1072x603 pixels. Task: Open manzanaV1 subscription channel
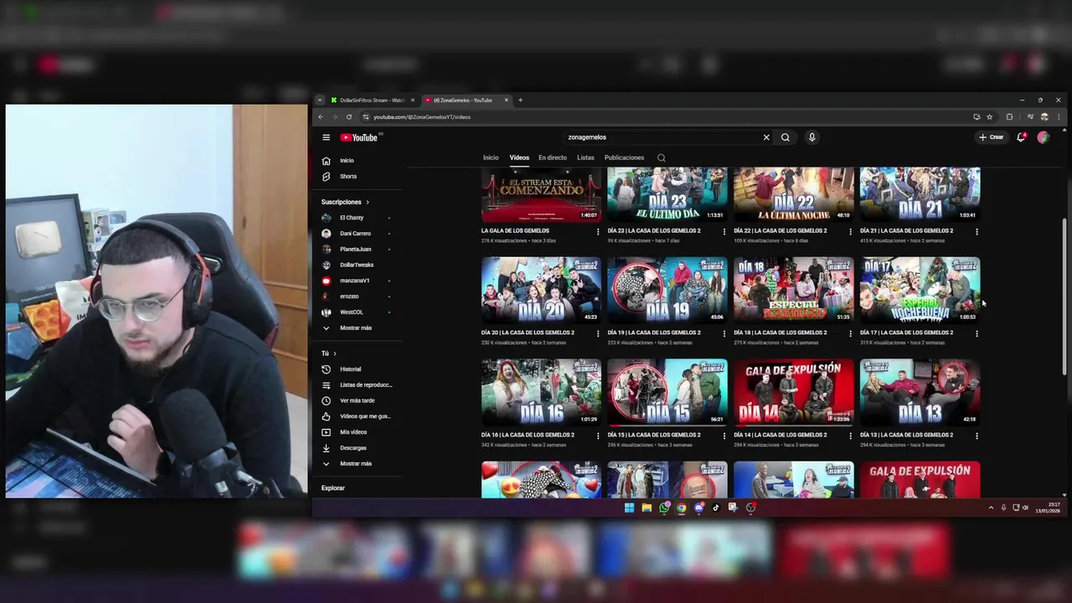pos(357,281)
